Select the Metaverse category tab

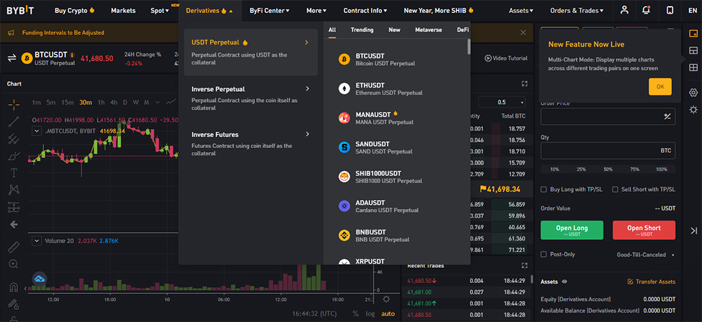click(x=428, y=30)
